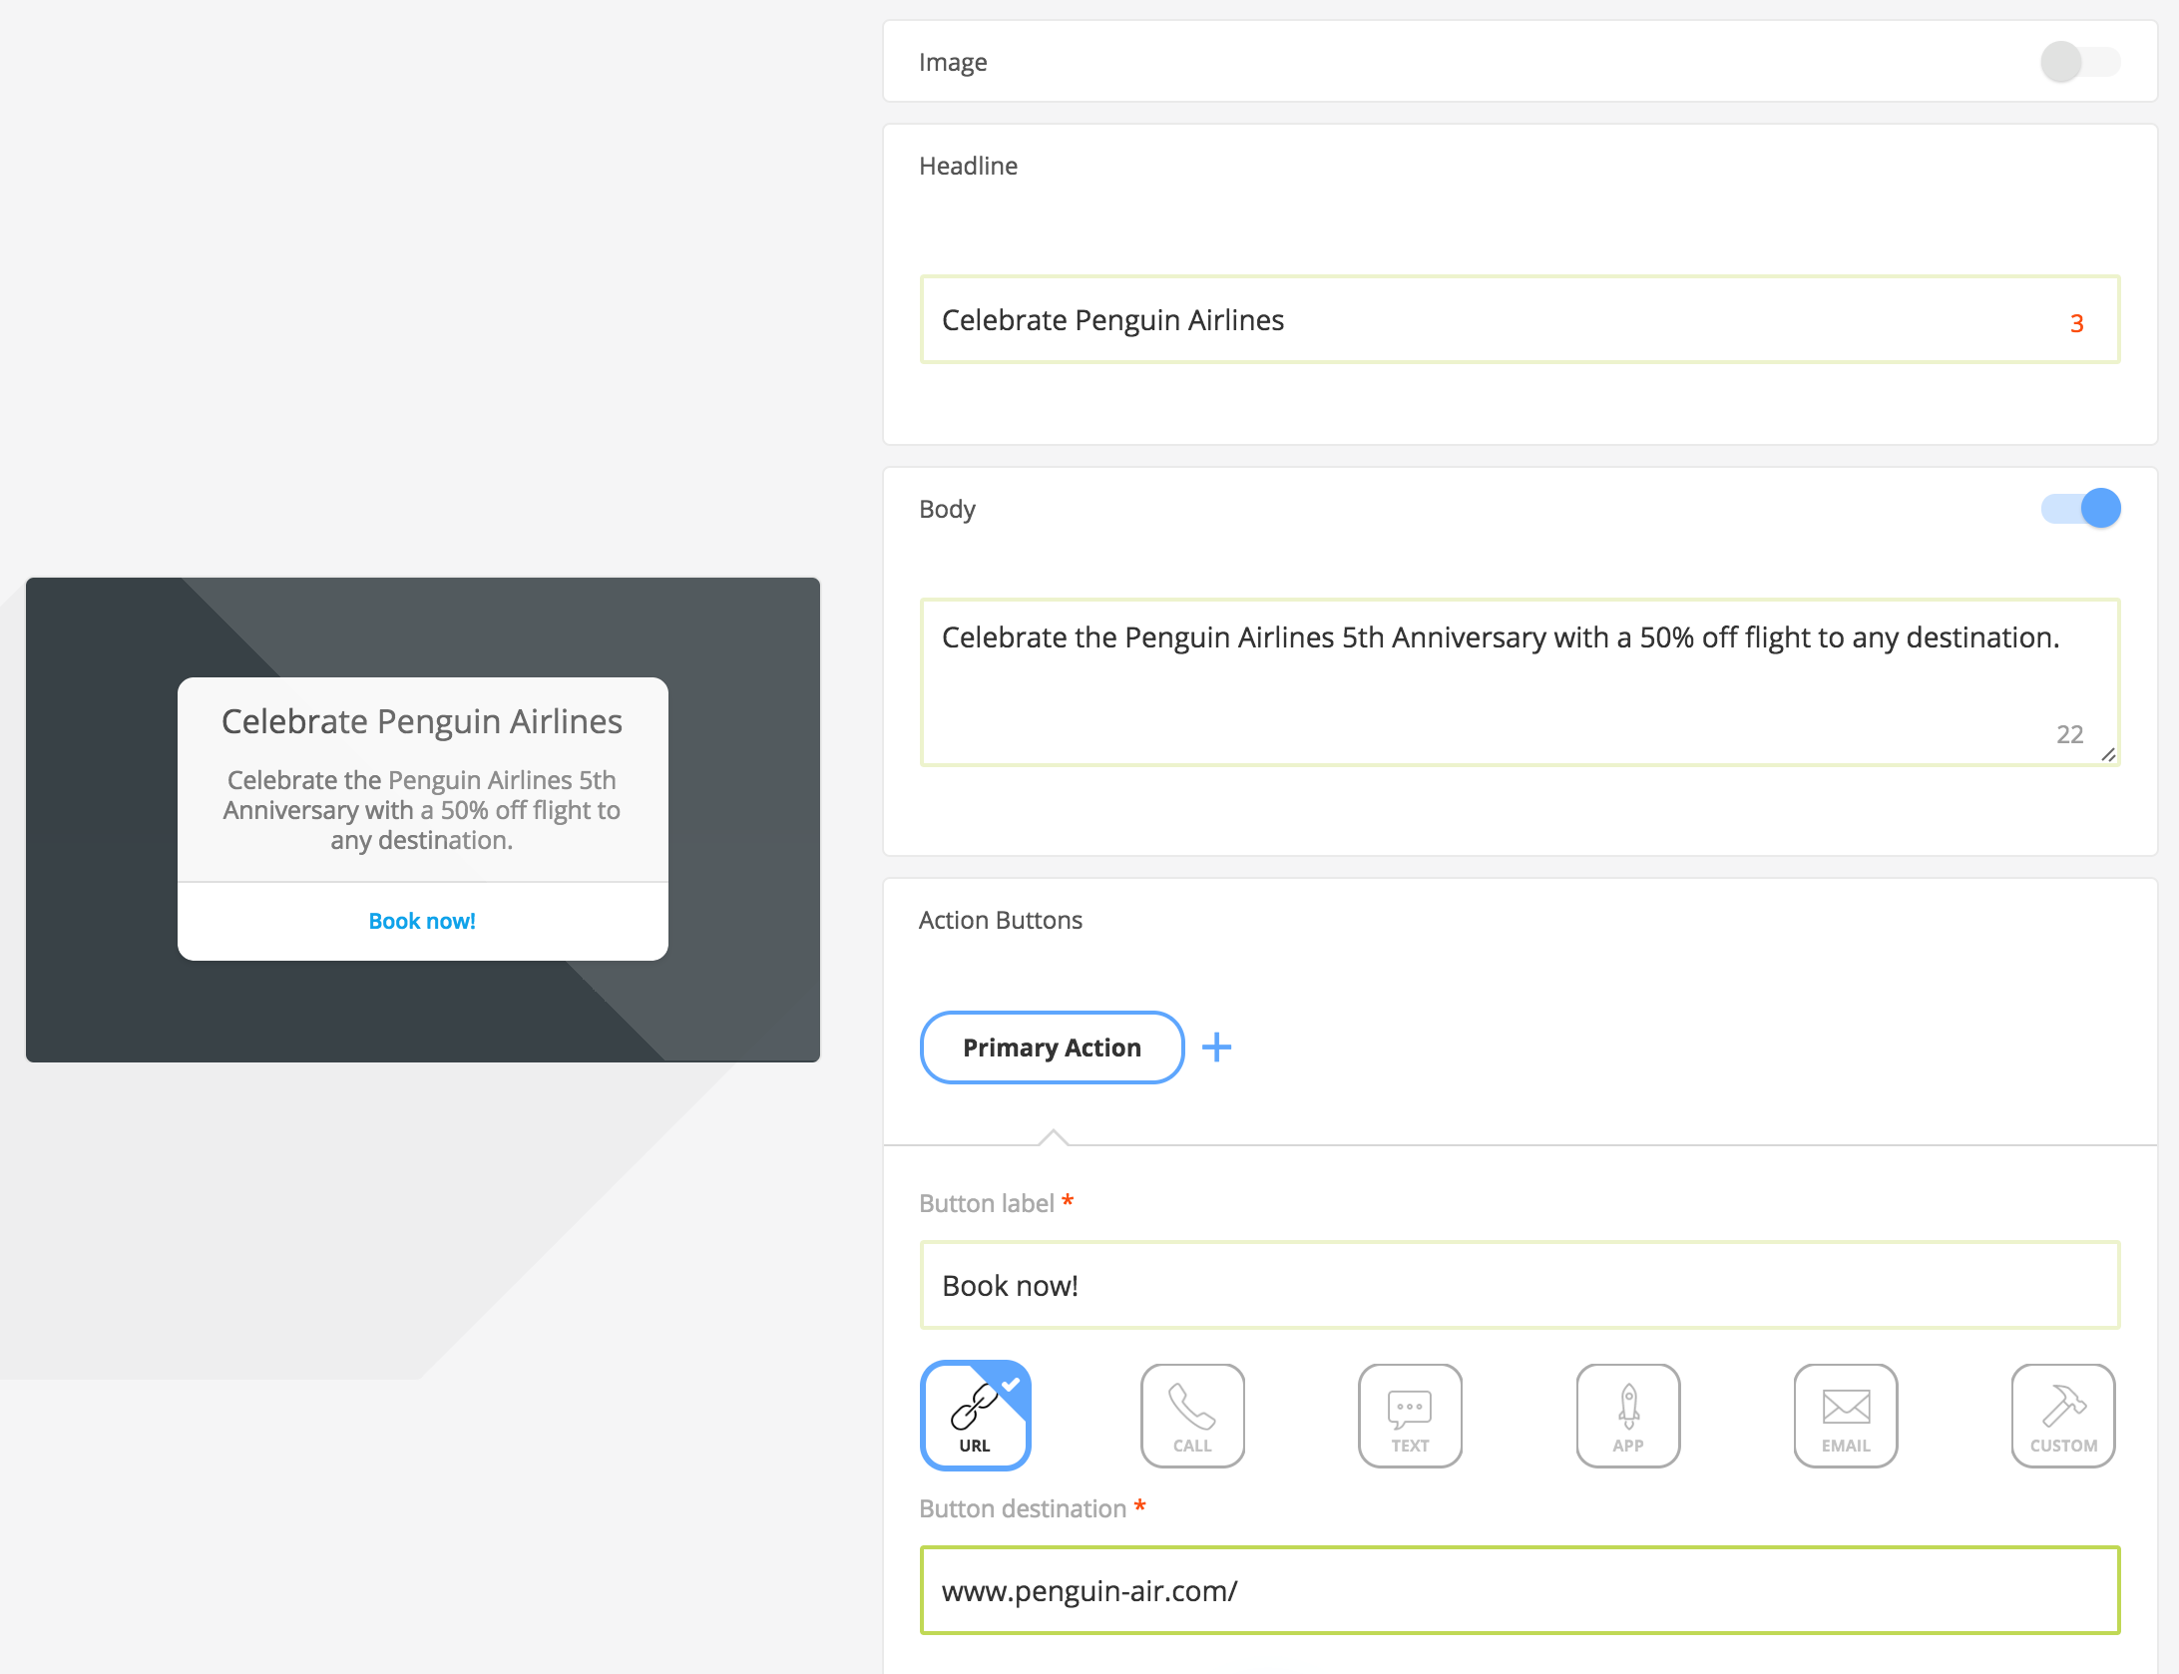Click the Image section label

coord(953,62)
